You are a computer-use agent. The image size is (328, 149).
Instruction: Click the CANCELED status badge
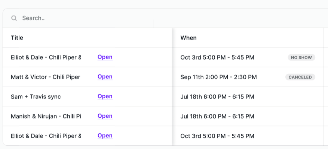[x=300, y=77]
